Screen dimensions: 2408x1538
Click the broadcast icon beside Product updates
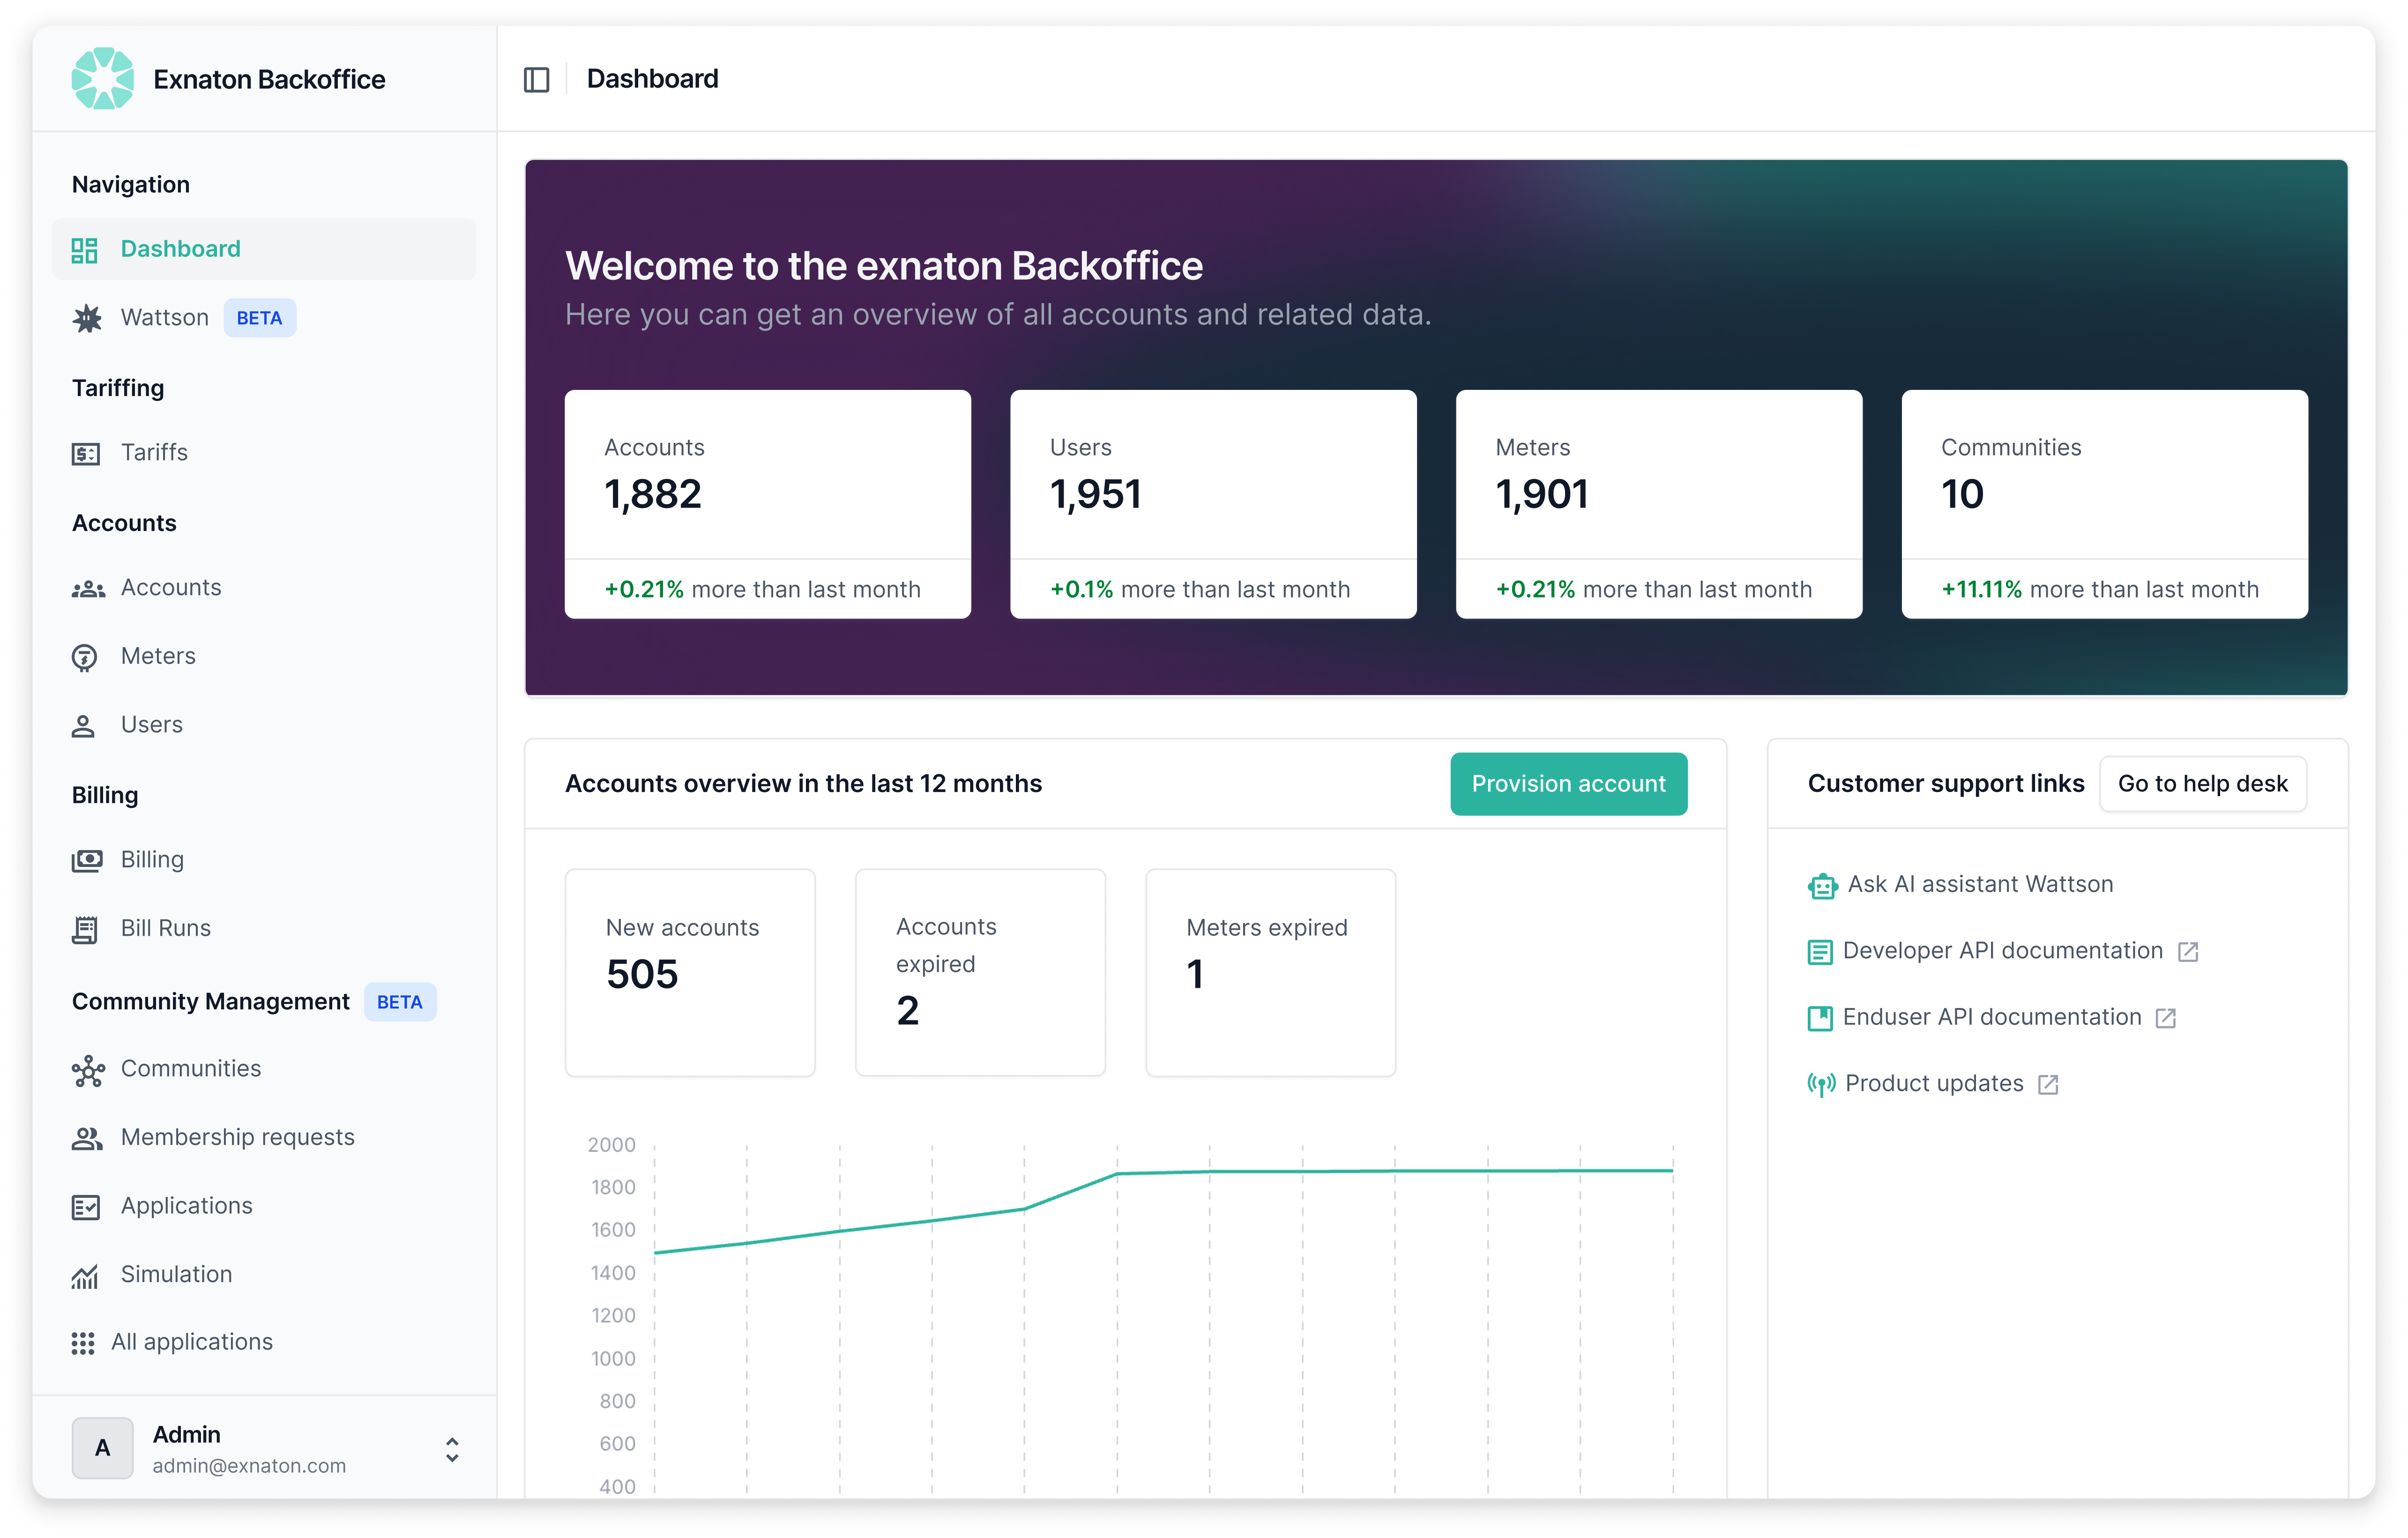pyautogui.click(x=1821, y=1084)
